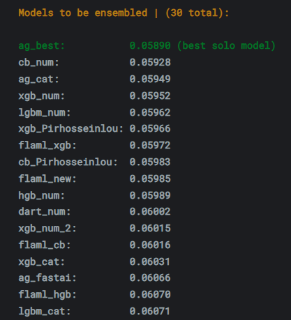Select the xgb_num label
The width and height of the screenshot is (291, 320).
[41, 96]
